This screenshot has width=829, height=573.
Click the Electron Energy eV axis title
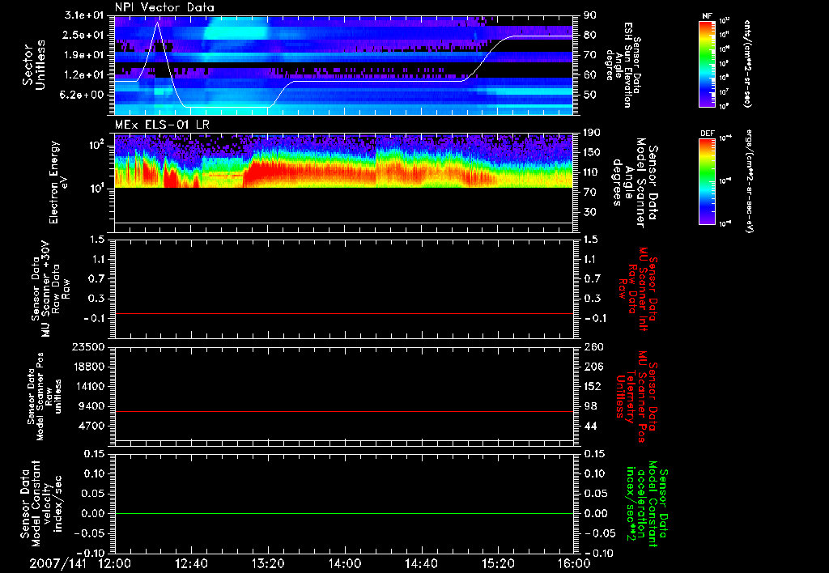tap(57, 182)
